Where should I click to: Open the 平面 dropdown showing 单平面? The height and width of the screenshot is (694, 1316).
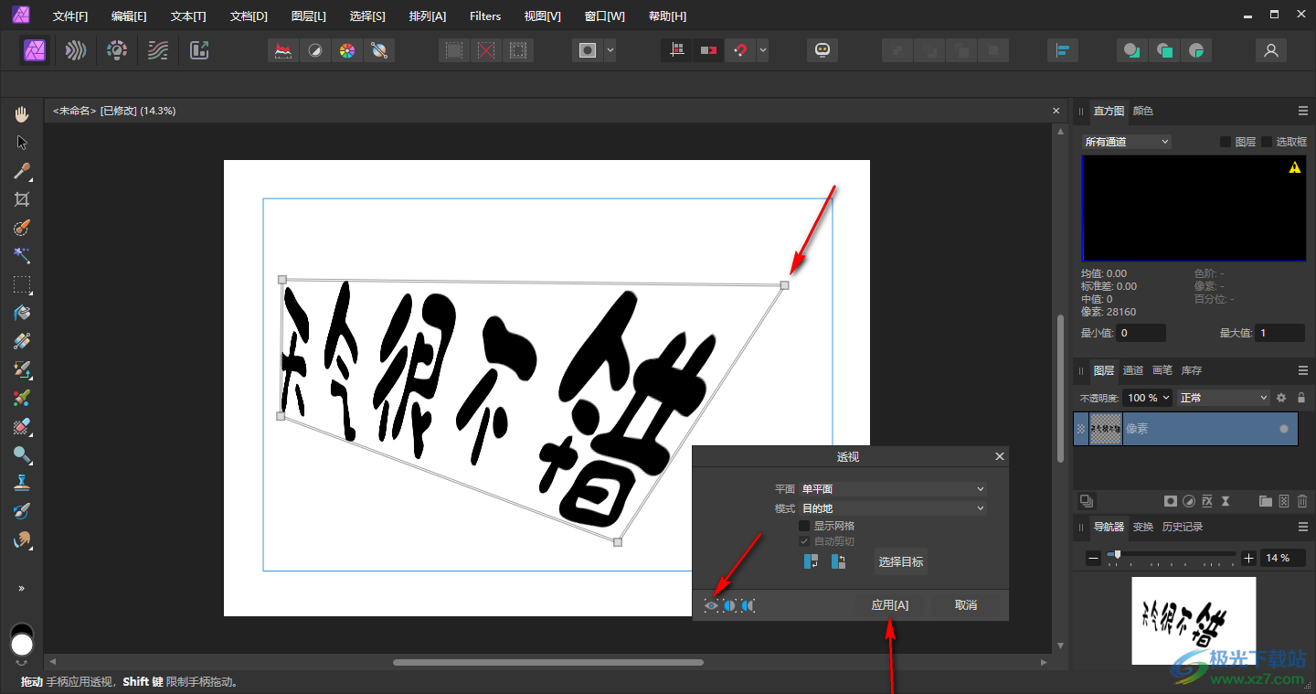tap(893, 489)
